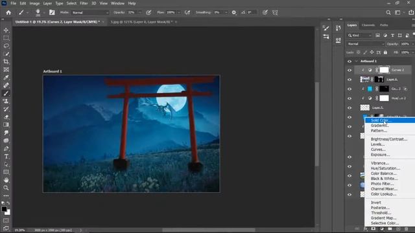Toggle pressure for opacity icon

coord(148,12)
